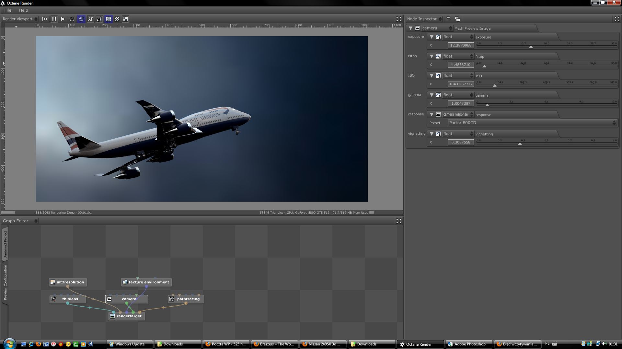Image resolution: width=622 pixels, height=349 pixels.
Task: Click the crop region grid icon
Action: [x=72, y=19]
